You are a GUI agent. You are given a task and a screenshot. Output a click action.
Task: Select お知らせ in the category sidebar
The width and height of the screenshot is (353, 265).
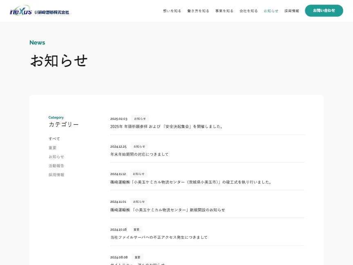pyautogui.click(x=56, y=157)
